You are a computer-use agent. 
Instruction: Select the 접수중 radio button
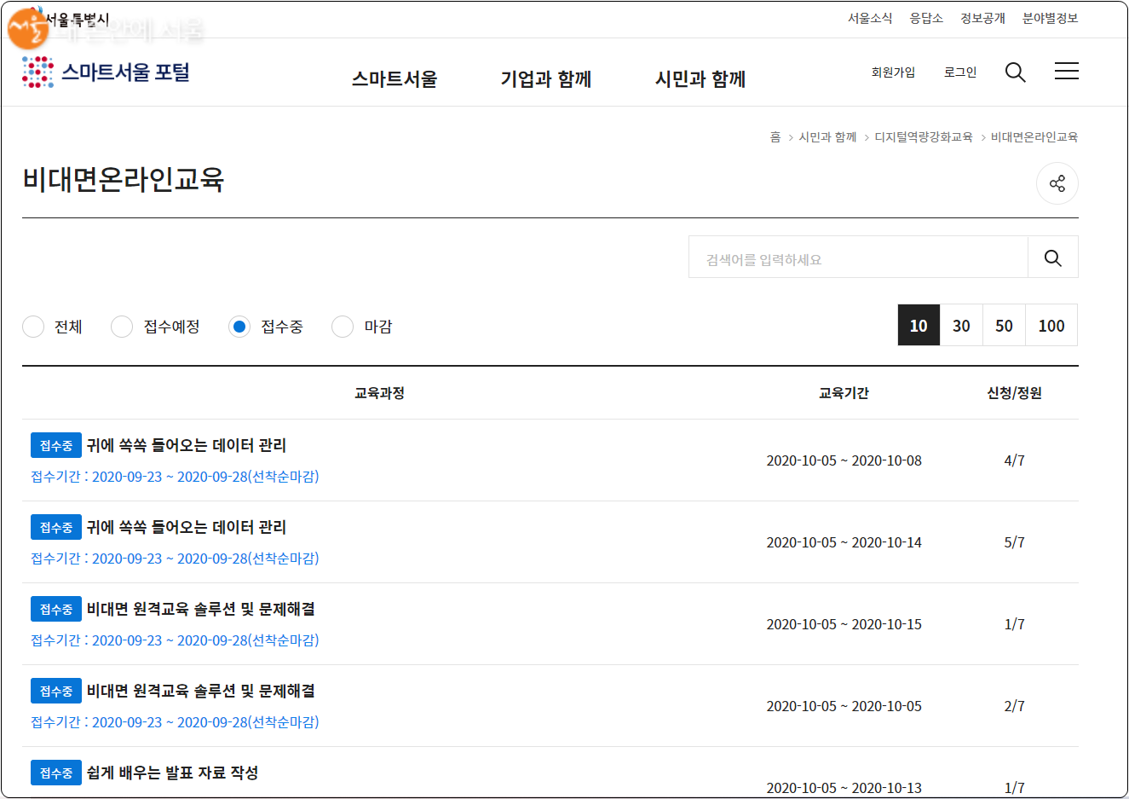click(x=239, y=327)
